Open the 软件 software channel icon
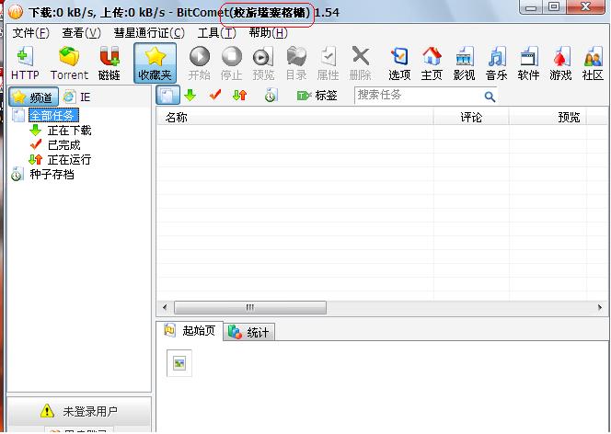The height and width of the screenshot is (434, 611). pos(528,63)
